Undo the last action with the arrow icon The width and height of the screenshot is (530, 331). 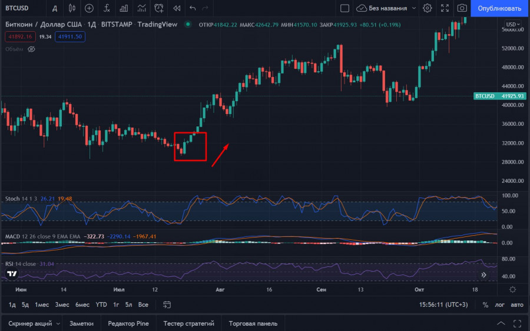point(193,8)
